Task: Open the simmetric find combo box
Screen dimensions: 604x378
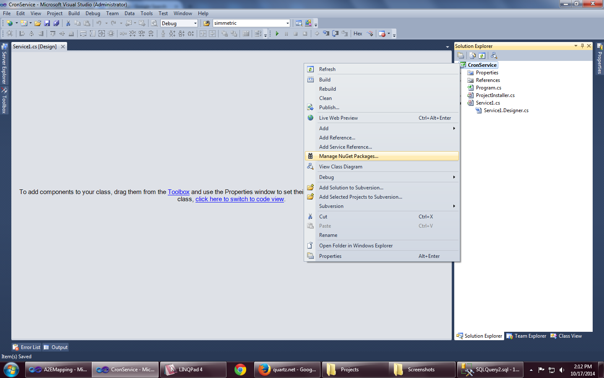Action: click(251, 23)
